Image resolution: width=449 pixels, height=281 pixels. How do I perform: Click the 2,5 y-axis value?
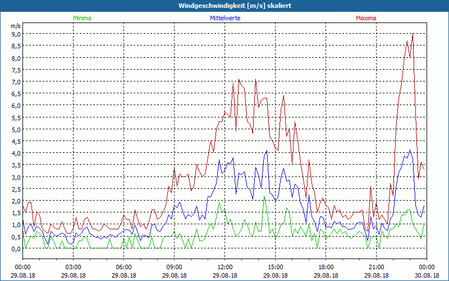[x=16, y=189]
